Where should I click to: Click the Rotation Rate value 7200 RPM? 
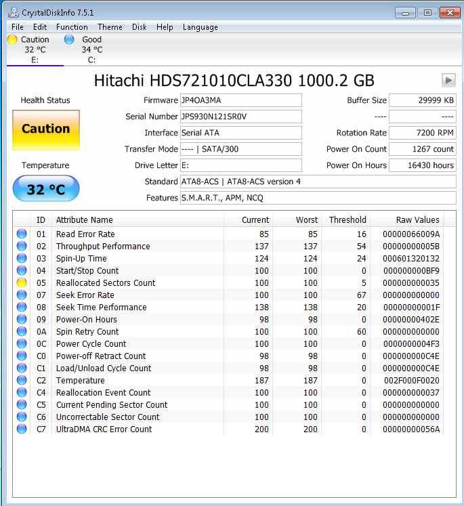423,133
